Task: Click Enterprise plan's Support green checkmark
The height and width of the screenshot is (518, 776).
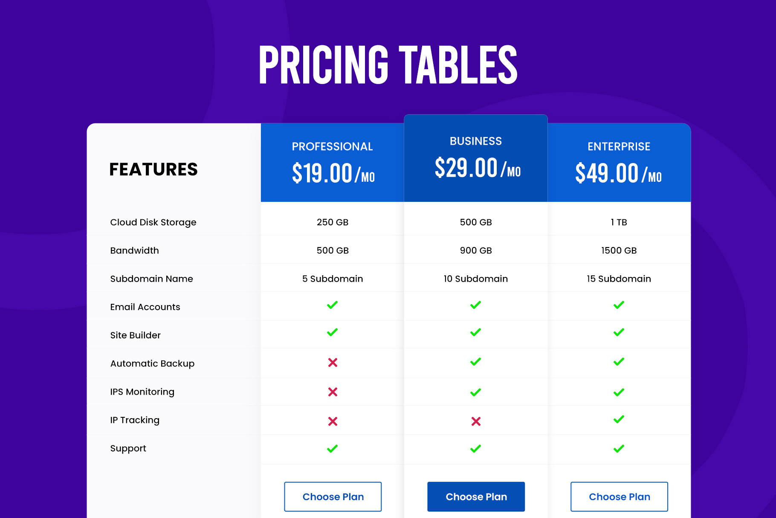Action: coord(619,449)
